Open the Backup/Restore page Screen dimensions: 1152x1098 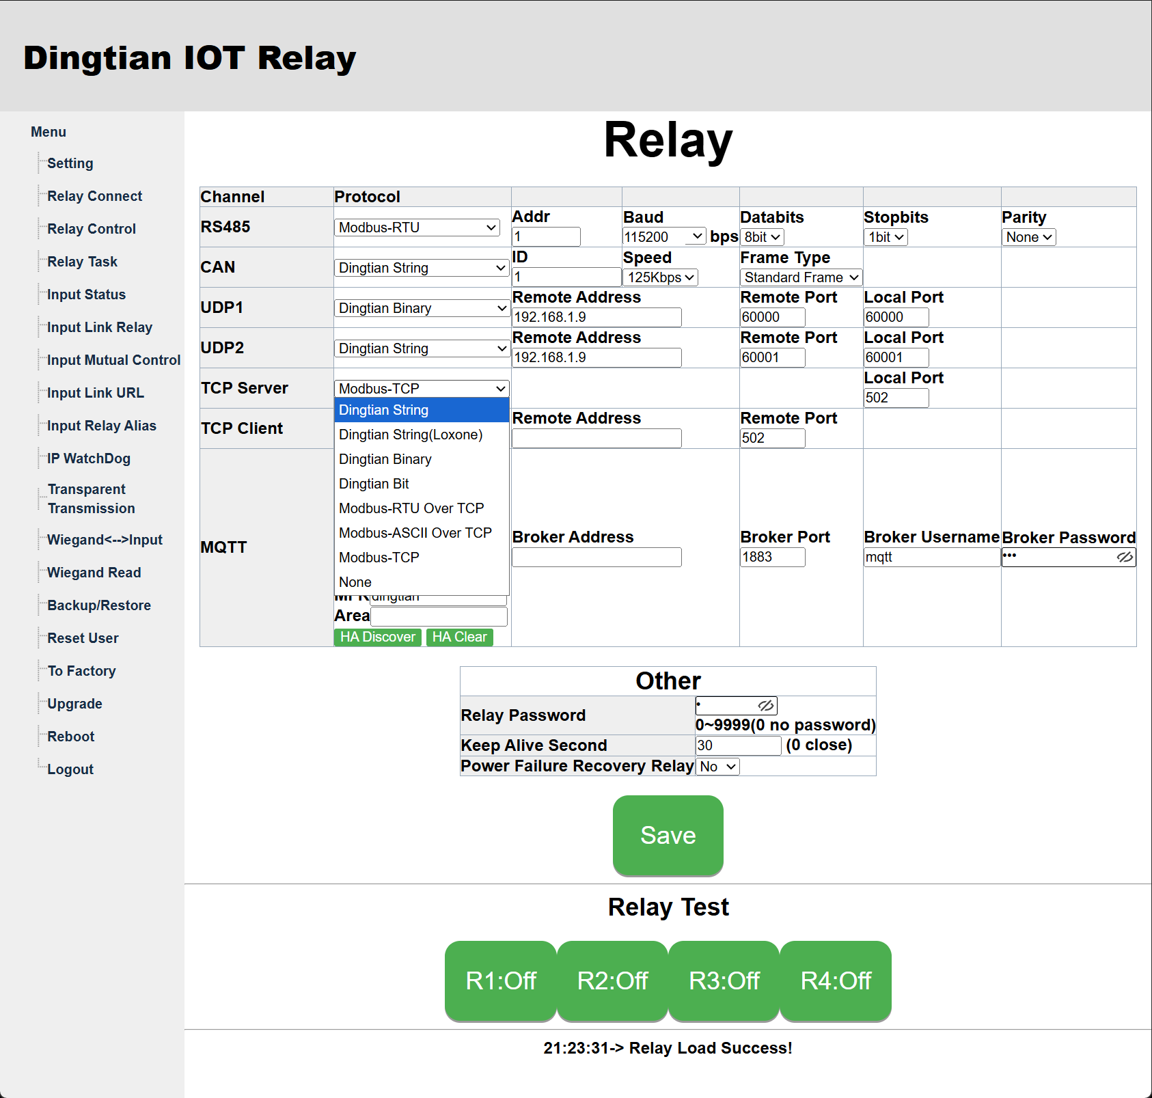click(99, 605)
